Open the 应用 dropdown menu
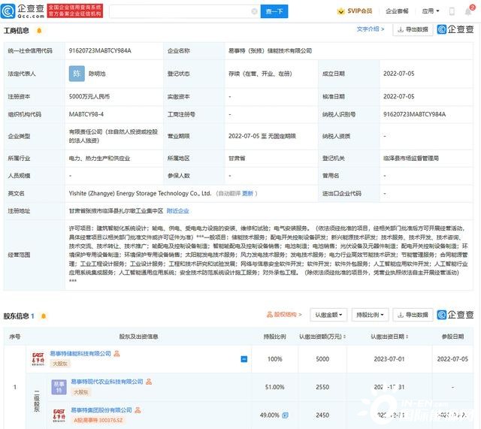This screenshot has height=429, width=481. [x=431, y=11]
